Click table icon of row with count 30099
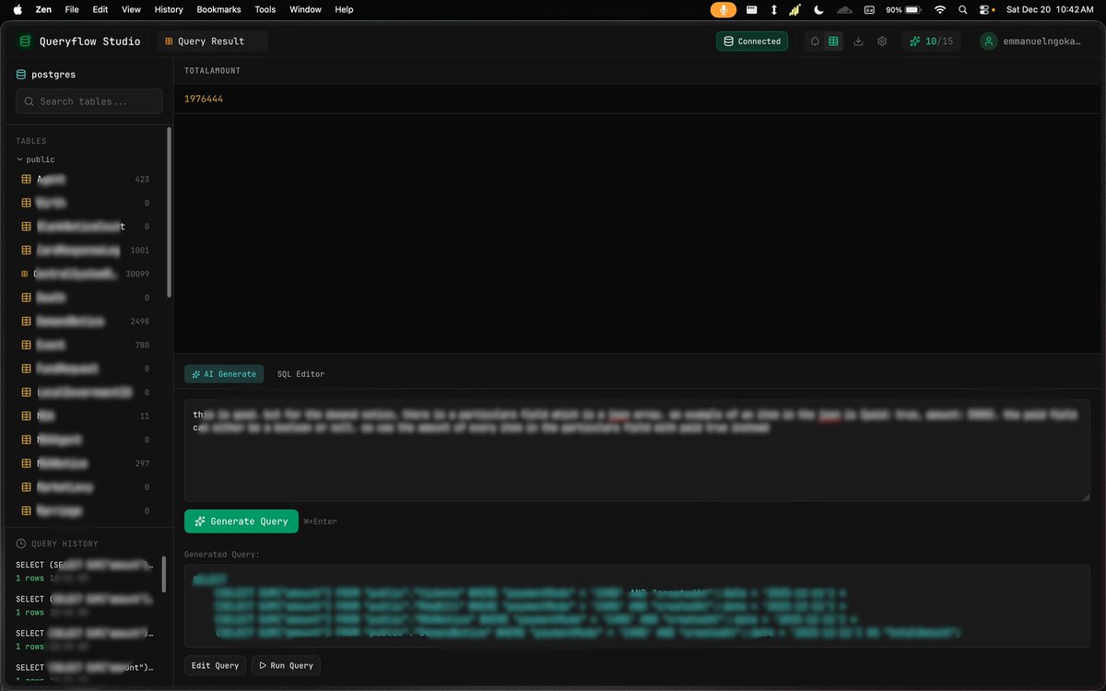 click(26, 274)
